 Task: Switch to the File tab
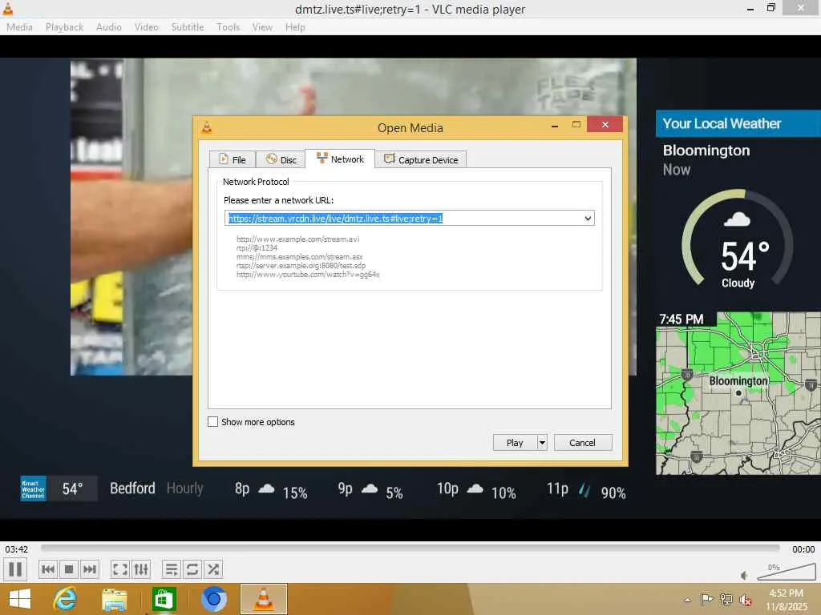pyautogui.click(x=232, y=159)
